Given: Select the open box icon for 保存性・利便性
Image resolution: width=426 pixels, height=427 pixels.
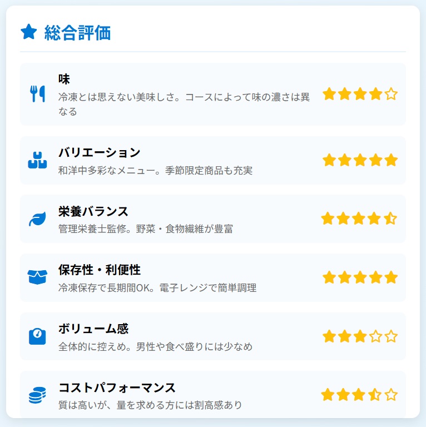Looking at the screenshot, I should click(x=37, y=277).
